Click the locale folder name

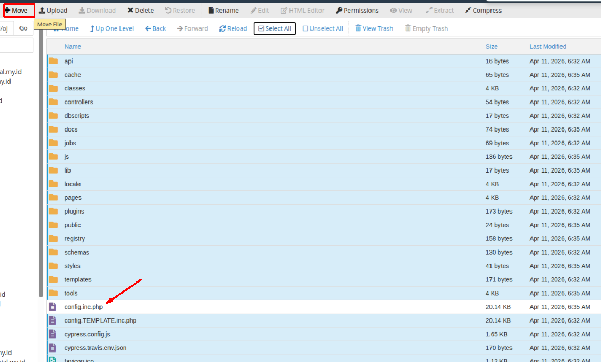[73, 184]
